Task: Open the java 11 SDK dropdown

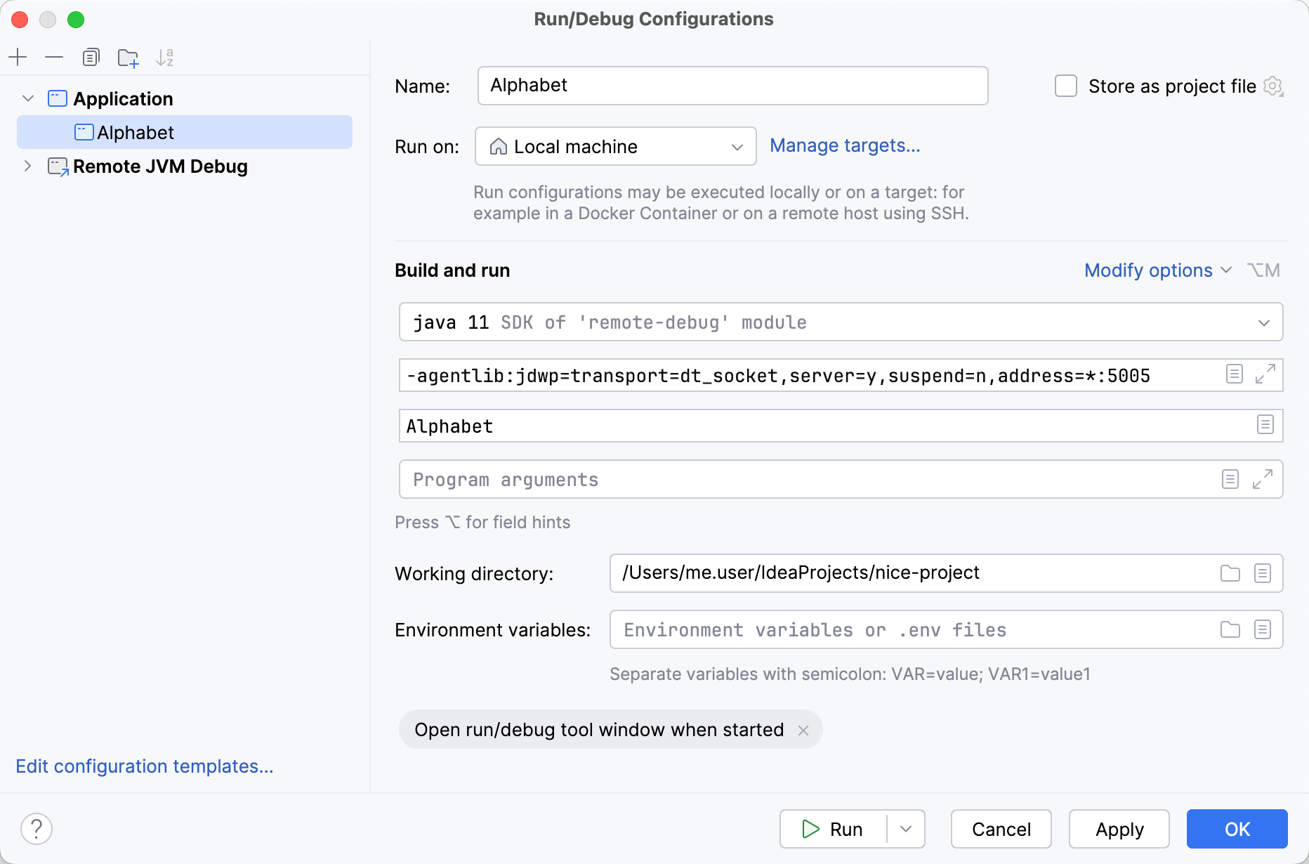Action: pos(1263,322)
